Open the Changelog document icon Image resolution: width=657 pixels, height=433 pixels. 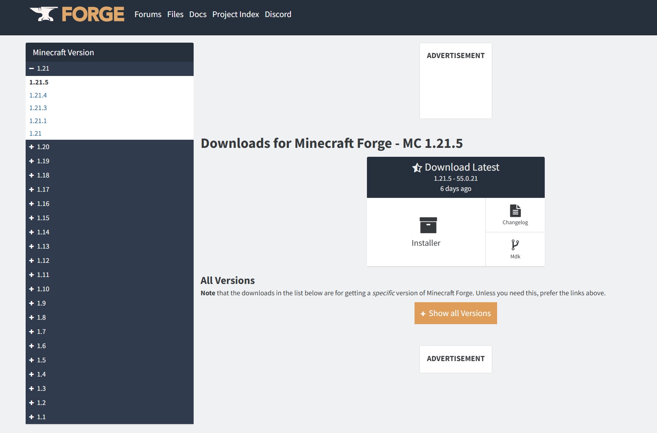515,210
